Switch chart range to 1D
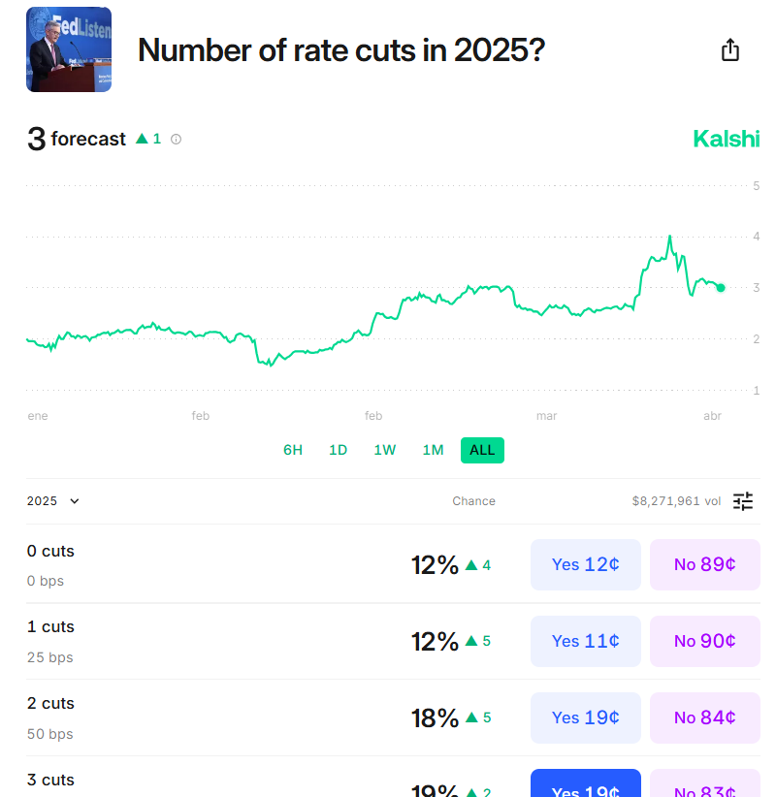Image resolution: width=776 pixels, height=797 pixels. (339, 450)
